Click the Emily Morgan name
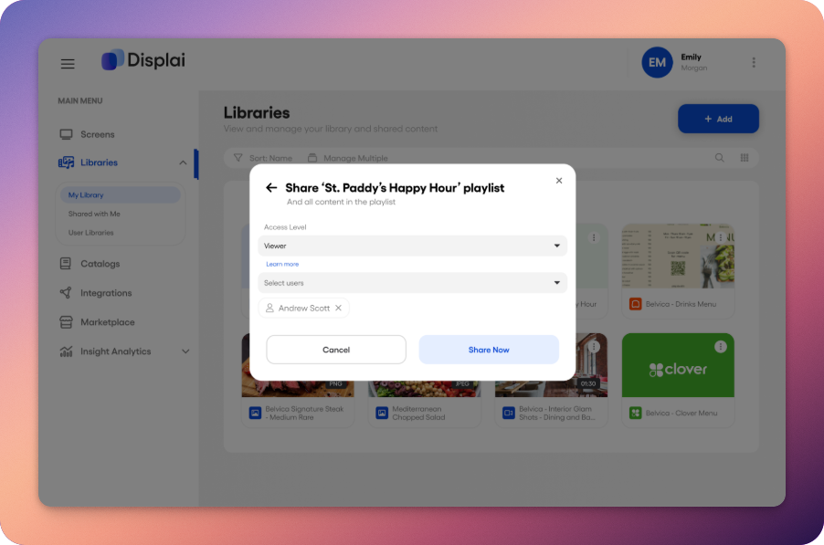The image size is (824, 545). pyautogui.click(x=693, y=62)
